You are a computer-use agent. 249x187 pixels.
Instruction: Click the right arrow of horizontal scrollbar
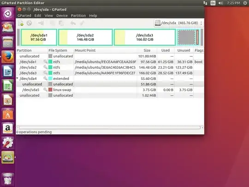tap(202, 128)
